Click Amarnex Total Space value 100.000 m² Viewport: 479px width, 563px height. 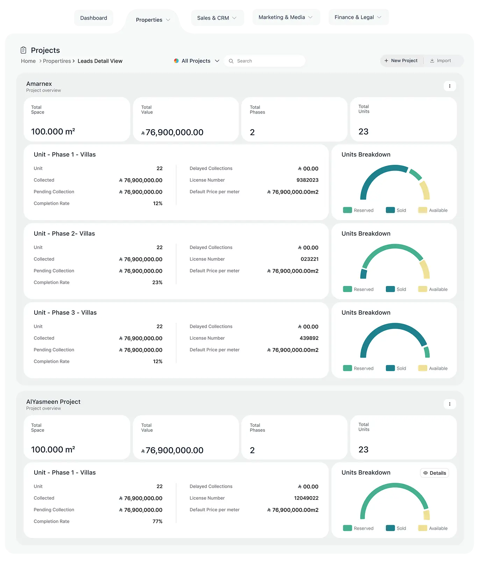[x=53, y=132]
